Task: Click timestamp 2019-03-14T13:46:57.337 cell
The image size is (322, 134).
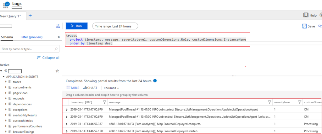Action: click(86, 124)
